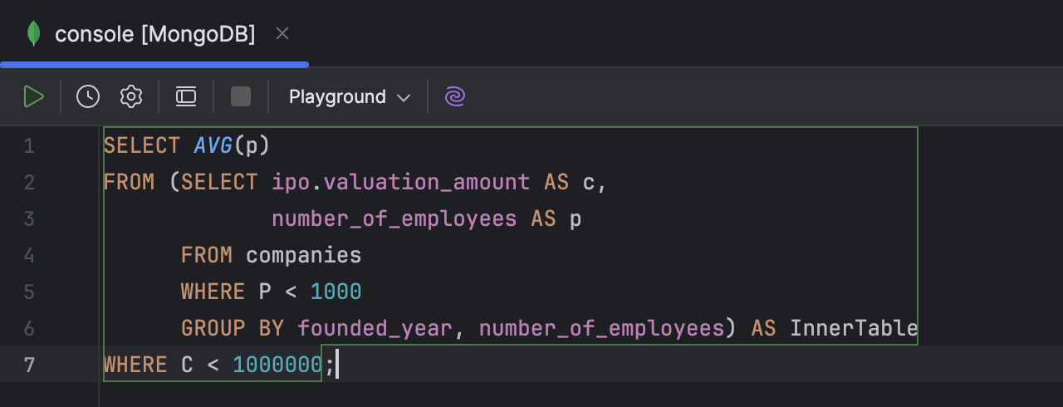Click founded_year in GROUP BY clause
This screenshot has height=407, width=1063.
click(375, 328)
